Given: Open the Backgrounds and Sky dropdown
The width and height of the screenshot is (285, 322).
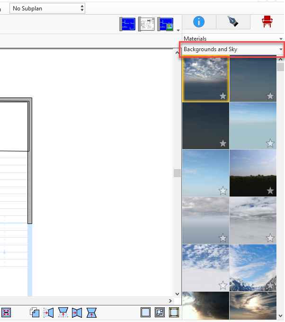Looking at the screenshot, I should 232,49.
